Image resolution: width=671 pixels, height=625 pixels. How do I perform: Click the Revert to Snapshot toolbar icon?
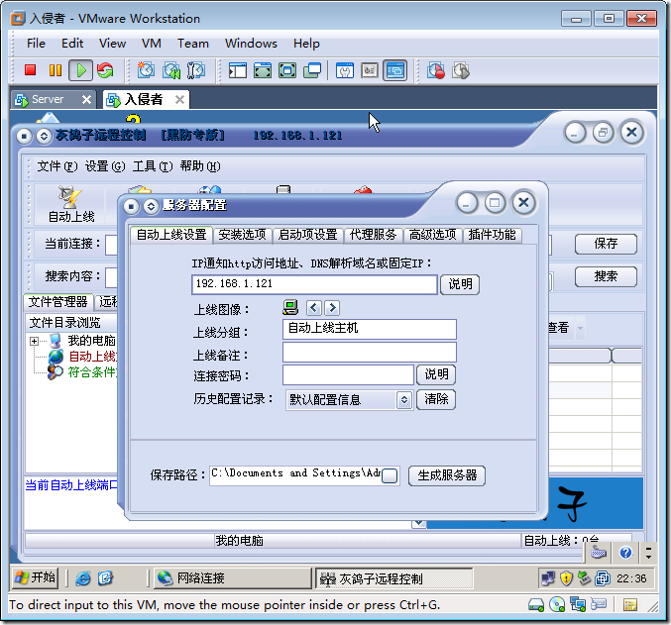pyautogui.click(x=171, y=70)
